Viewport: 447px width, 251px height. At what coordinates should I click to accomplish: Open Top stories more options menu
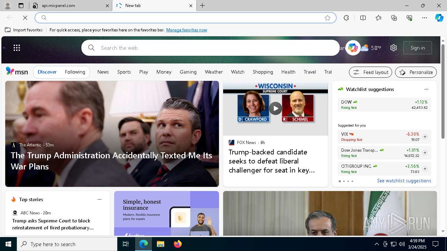100,199
